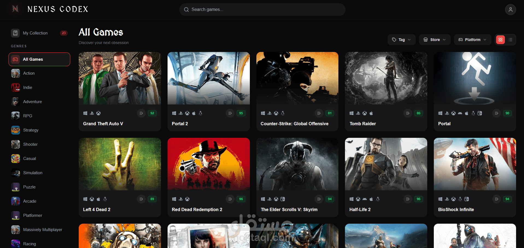
Task: Click the Shooter genre icon
Action: 16,144
